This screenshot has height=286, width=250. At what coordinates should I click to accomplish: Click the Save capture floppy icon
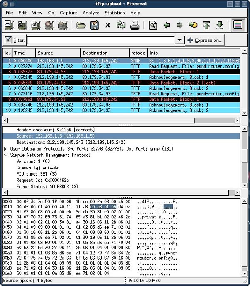94,25
